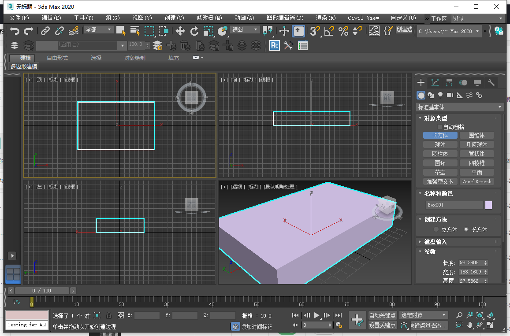This screenshot has width=510, height=336.
Task: Click the 球体 primitive button
Action: (x=440, y=144)
